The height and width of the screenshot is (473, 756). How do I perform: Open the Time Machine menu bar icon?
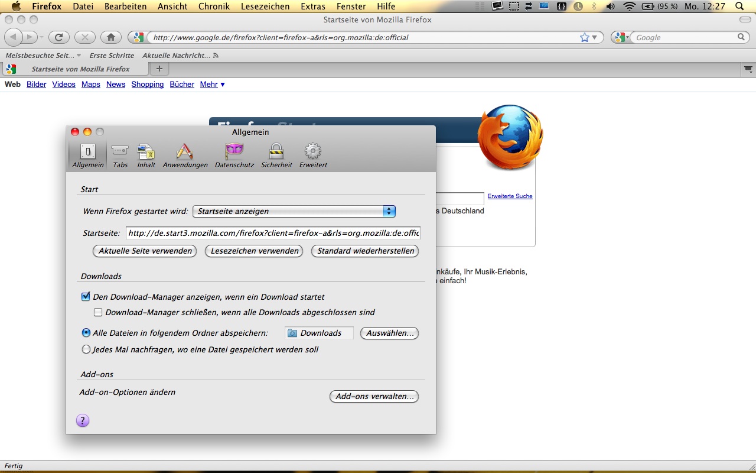[578, 7]
